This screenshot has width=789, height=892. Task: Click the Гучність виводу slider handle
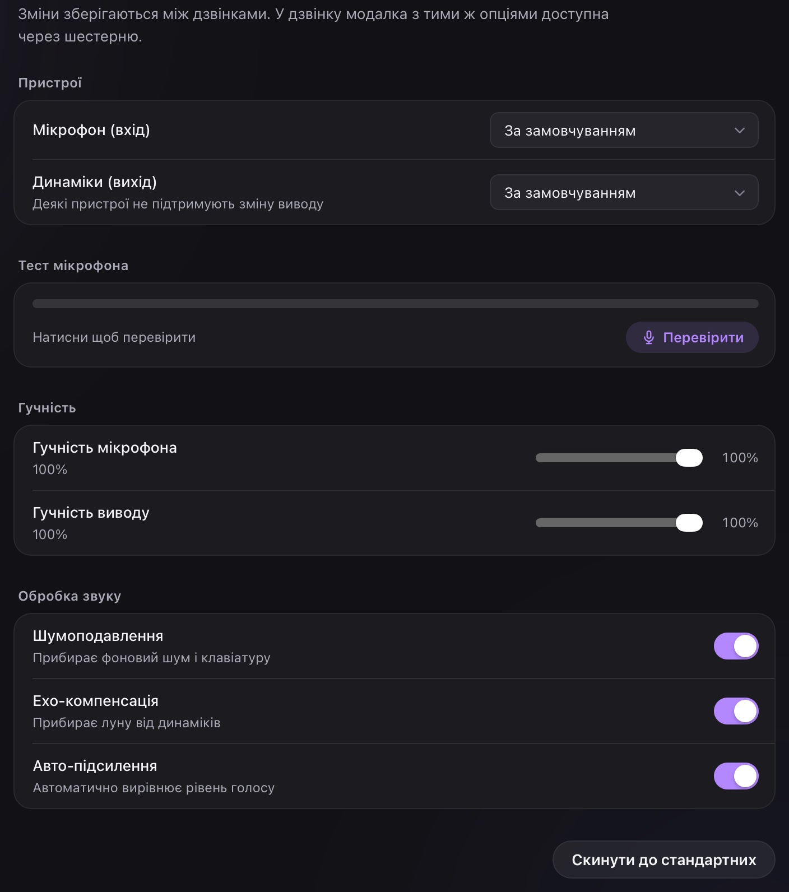coord(689,523)
